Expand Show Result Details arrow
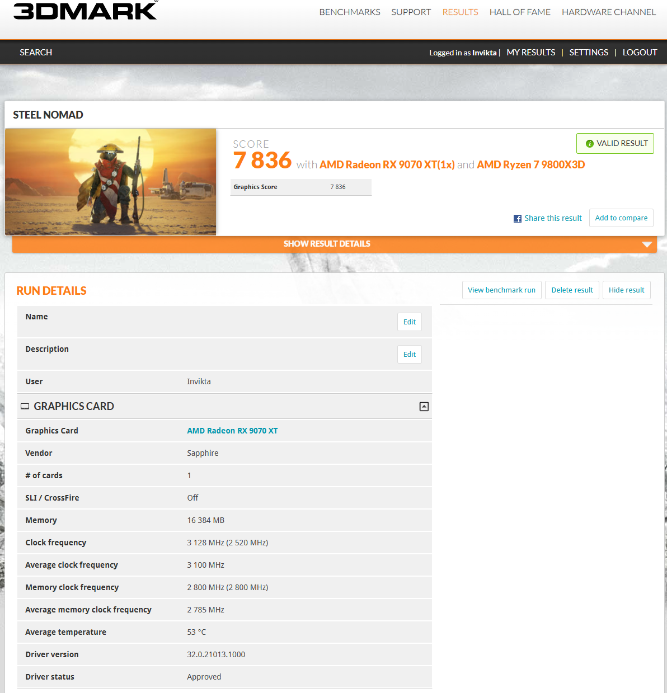 (x=647, y=244)
